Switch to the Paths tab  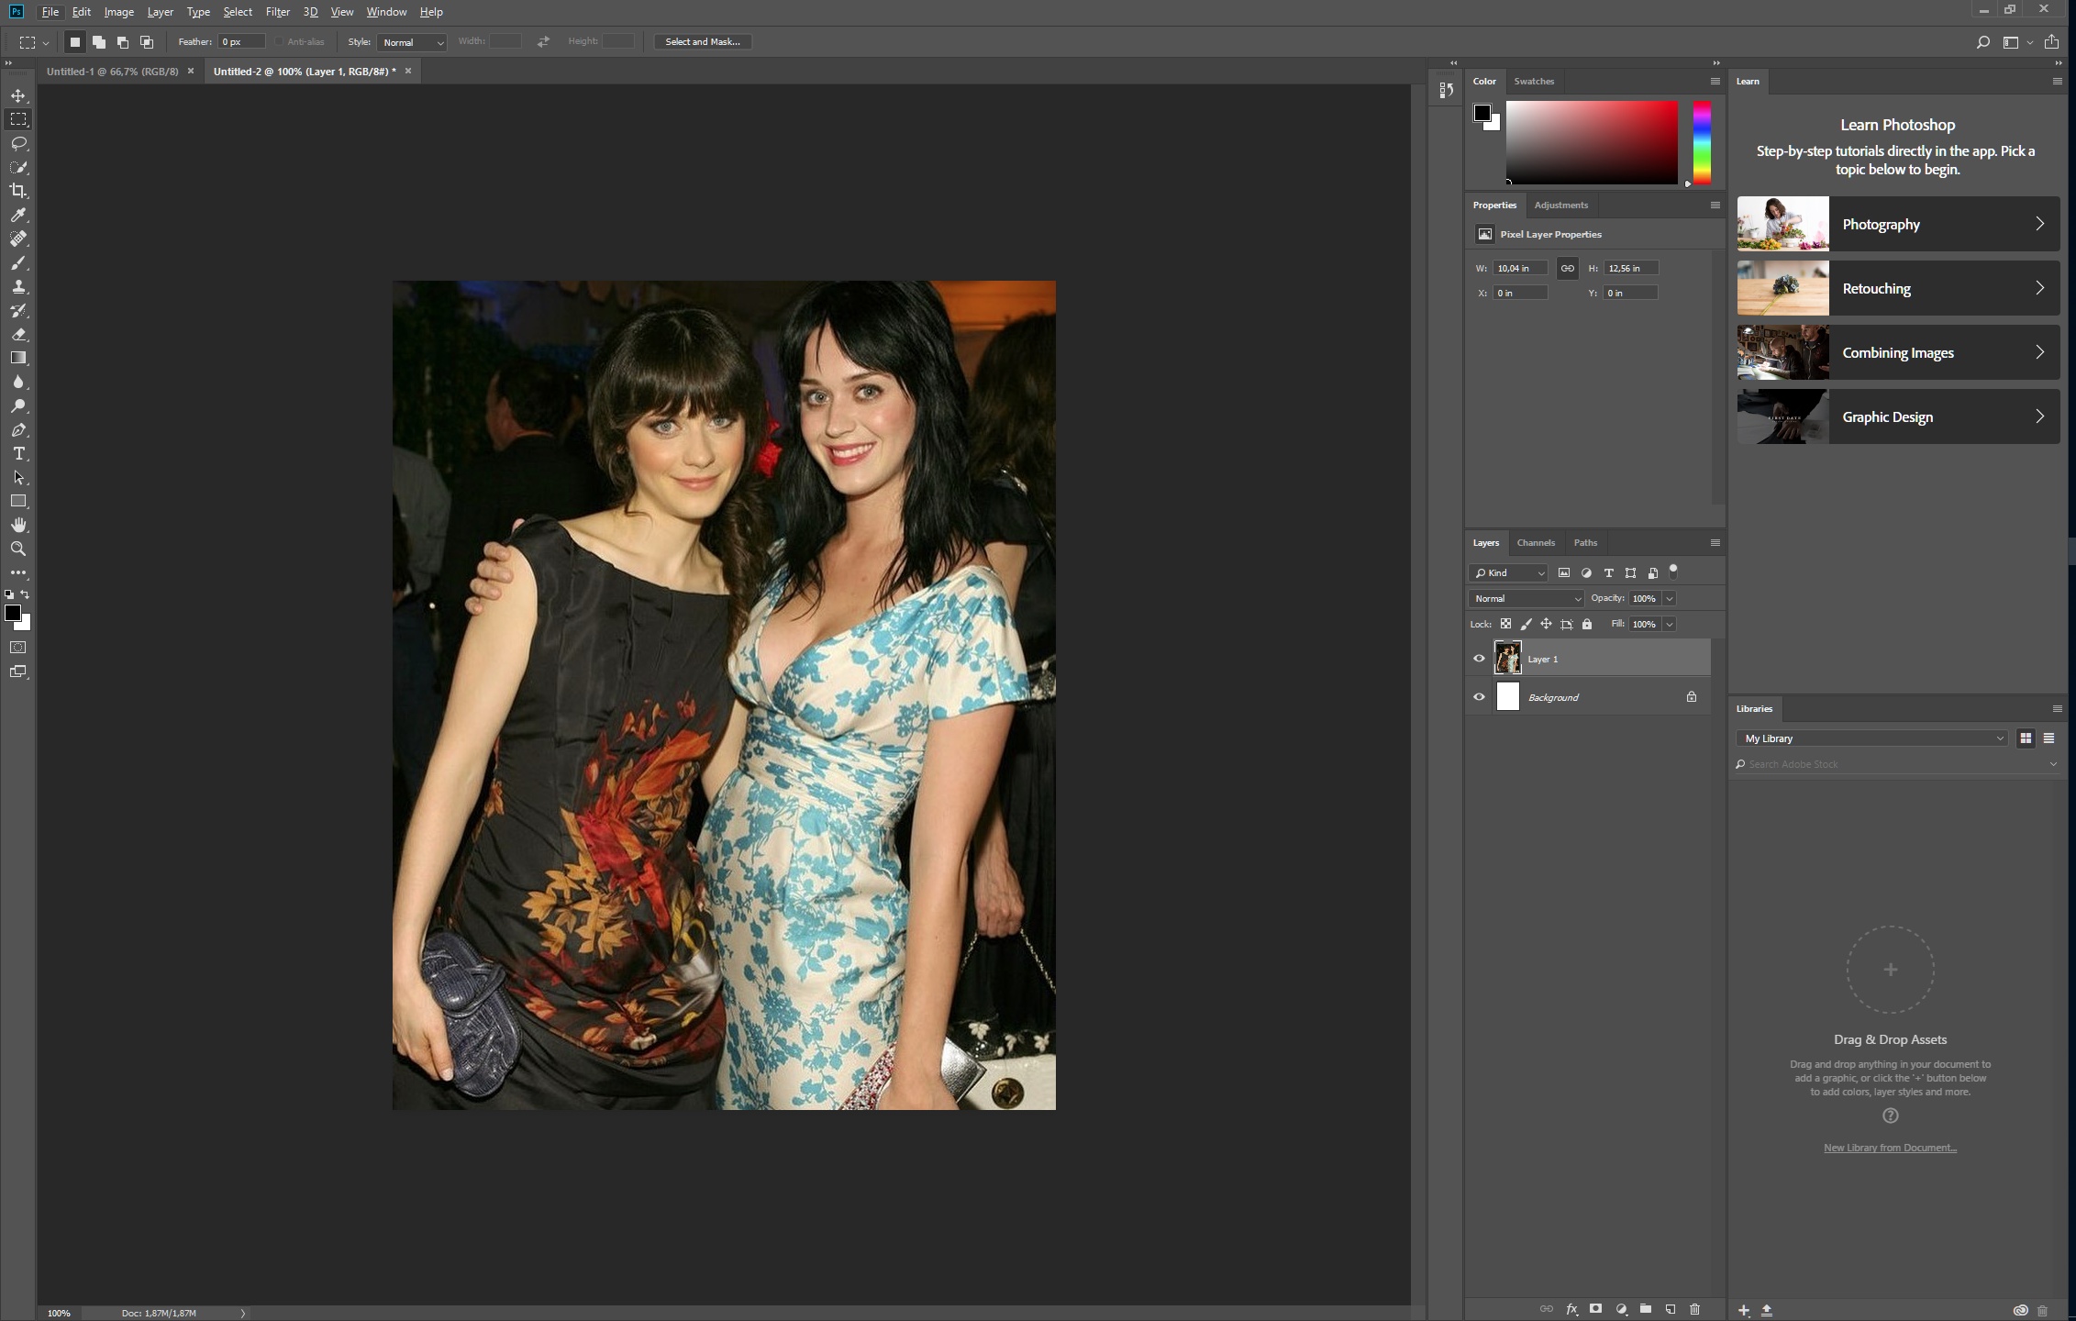(1586, 542)
